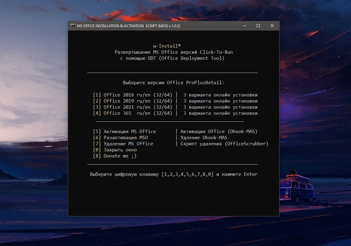
Task: Click '3 варианта онлайн установки' in the Office 2019 row
Action: (220, 101)
